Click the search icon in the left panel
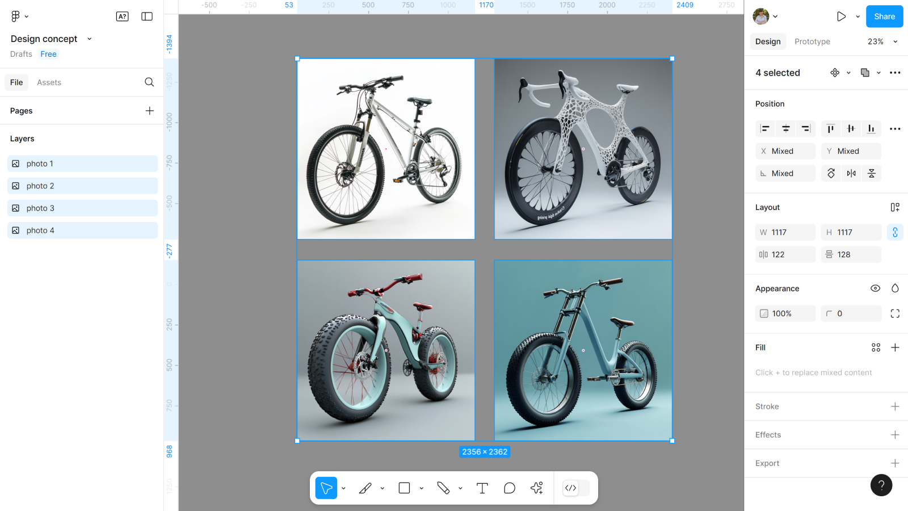The image size is (908, 511). [149, 82]
